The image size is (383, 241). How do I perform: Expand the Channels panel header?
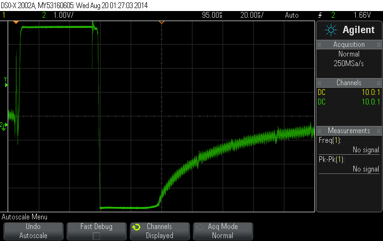pos(349,83)
